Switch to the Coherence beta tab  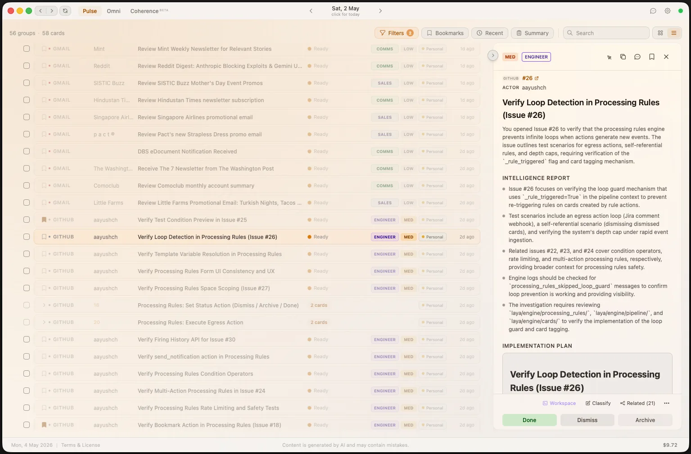[x=149, y=11]
